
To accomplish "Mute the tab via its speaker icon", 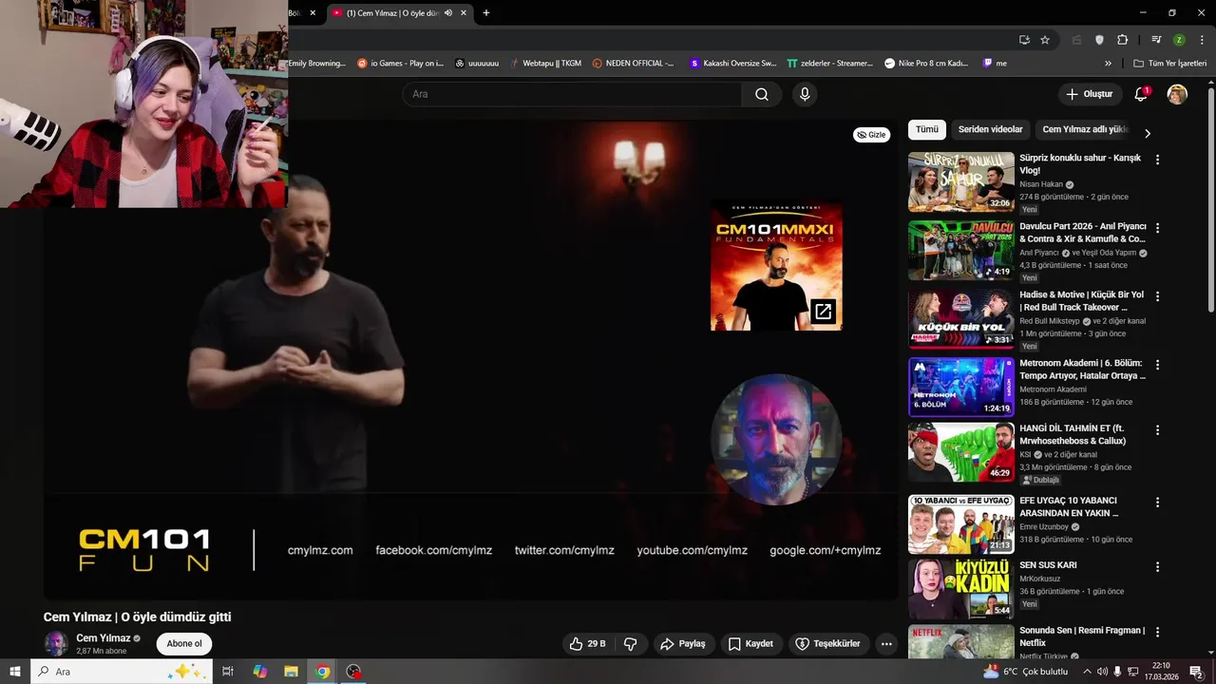I will (448, 13).
